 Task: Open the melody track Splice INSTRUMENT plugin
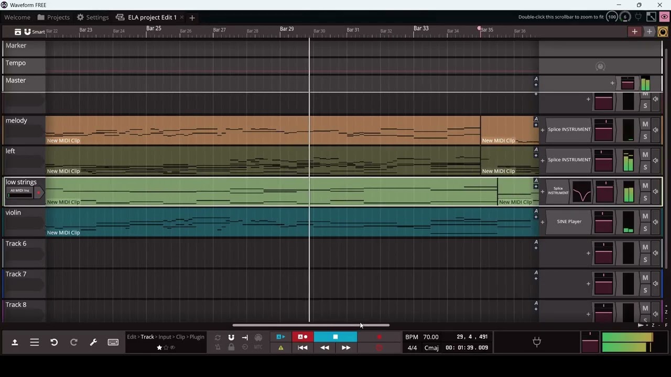(x=569, y=129)
